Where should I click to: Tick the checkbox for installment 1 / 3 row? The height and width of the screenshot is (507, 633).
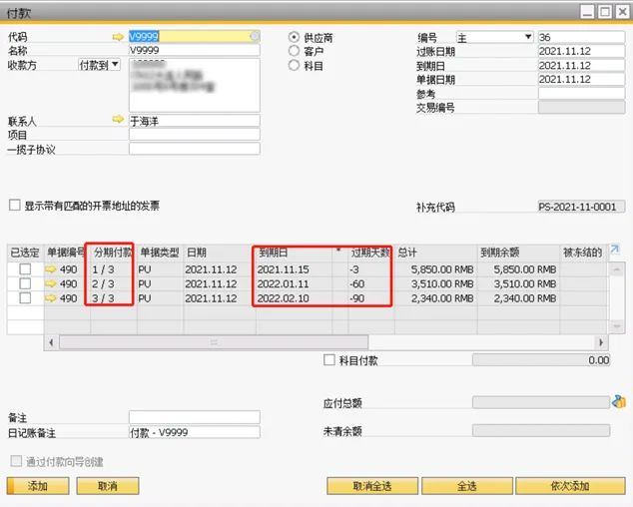pyautogui.click(x=25, y=268)
